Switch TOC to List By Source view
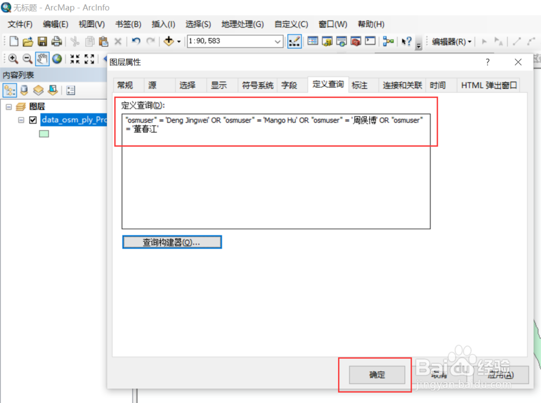 23,90
